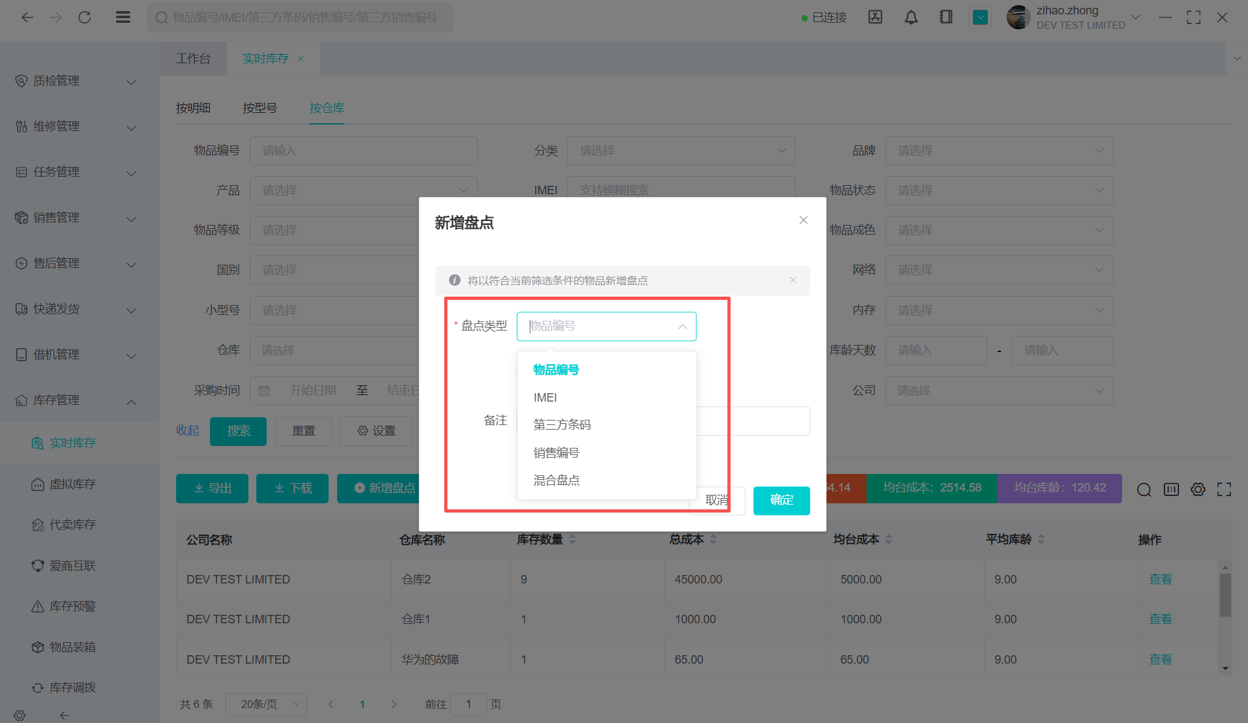The height and width of the screenshot is (723, 1248).
Task: Click the notification bell icon
Action: [x=911, y=18]
